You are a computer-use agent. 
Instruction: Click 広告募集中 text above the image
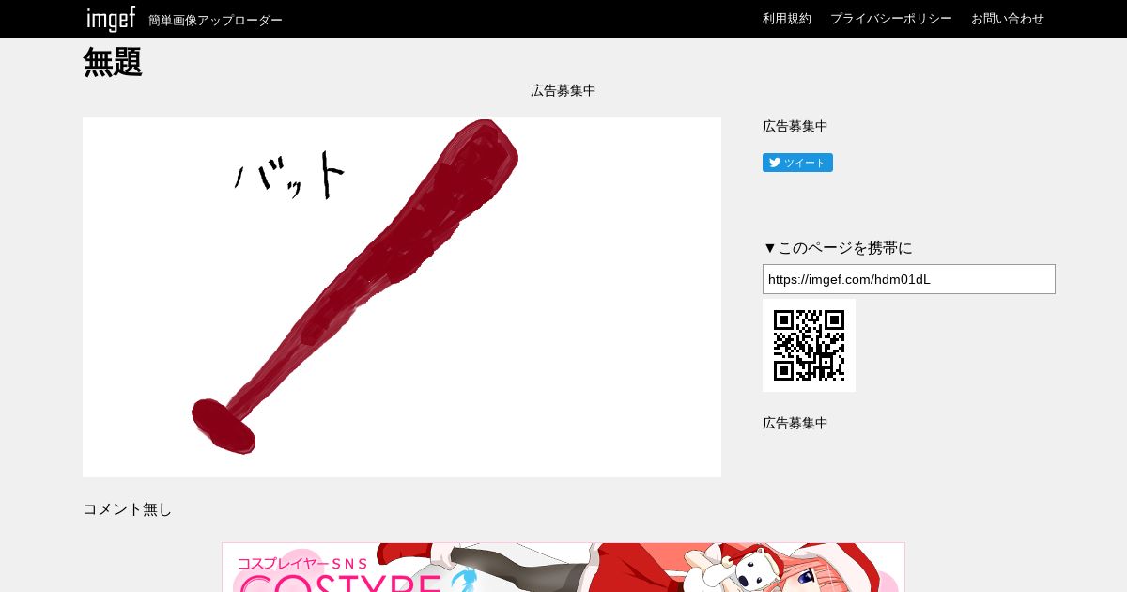(x=563, y=91)
